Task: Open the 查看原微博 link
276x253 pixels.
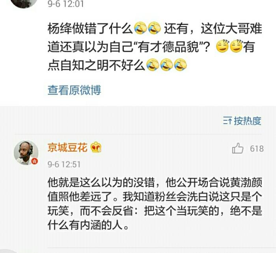Action: point(74,90)
